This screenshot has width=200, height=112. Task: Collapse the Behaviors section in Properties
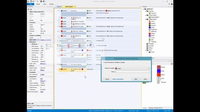pos(28,42)
